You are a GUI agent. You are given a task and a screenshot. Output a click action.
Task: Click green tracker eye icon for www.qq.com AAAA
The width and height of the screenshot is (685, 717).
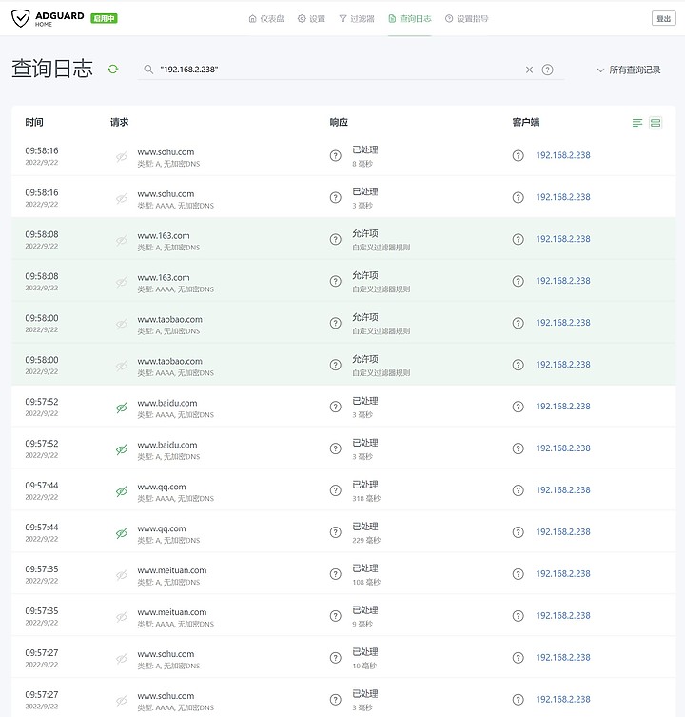(122, 491)
